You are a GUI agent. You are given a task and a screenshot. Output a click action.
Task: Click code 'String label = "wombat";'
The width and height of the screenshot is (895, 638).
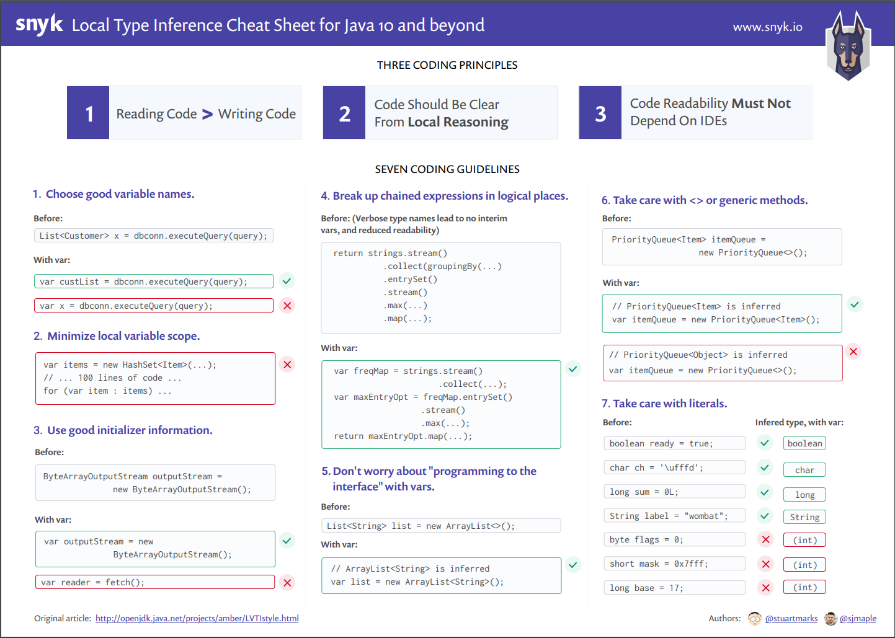tap(675, 516)
